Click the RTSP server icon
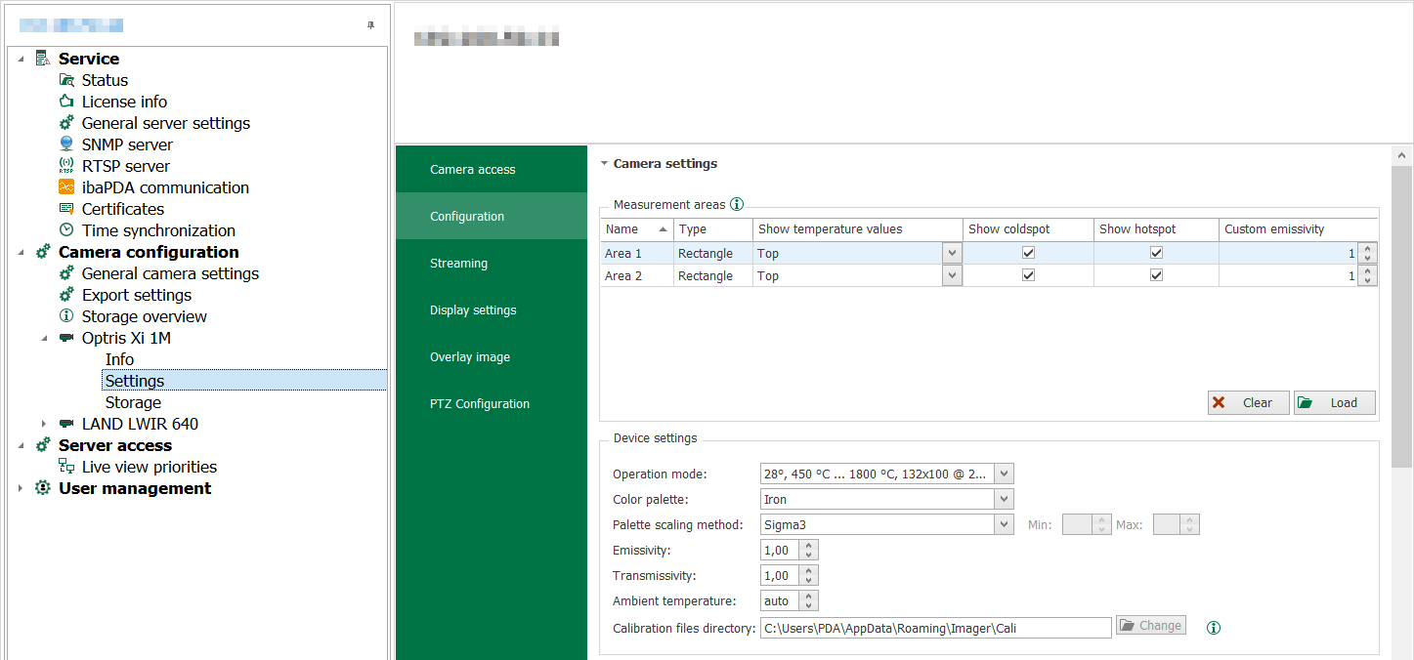1414x660 pixels. (x=66, y=166)
